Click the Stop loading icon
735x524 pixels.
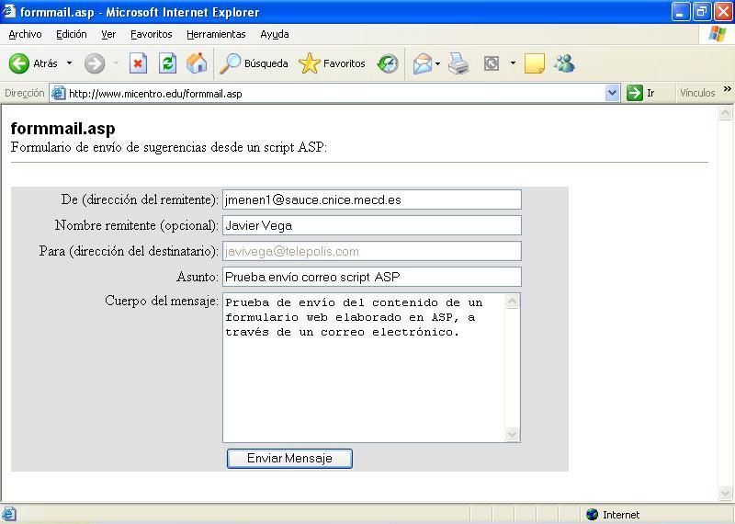[138, 63]
